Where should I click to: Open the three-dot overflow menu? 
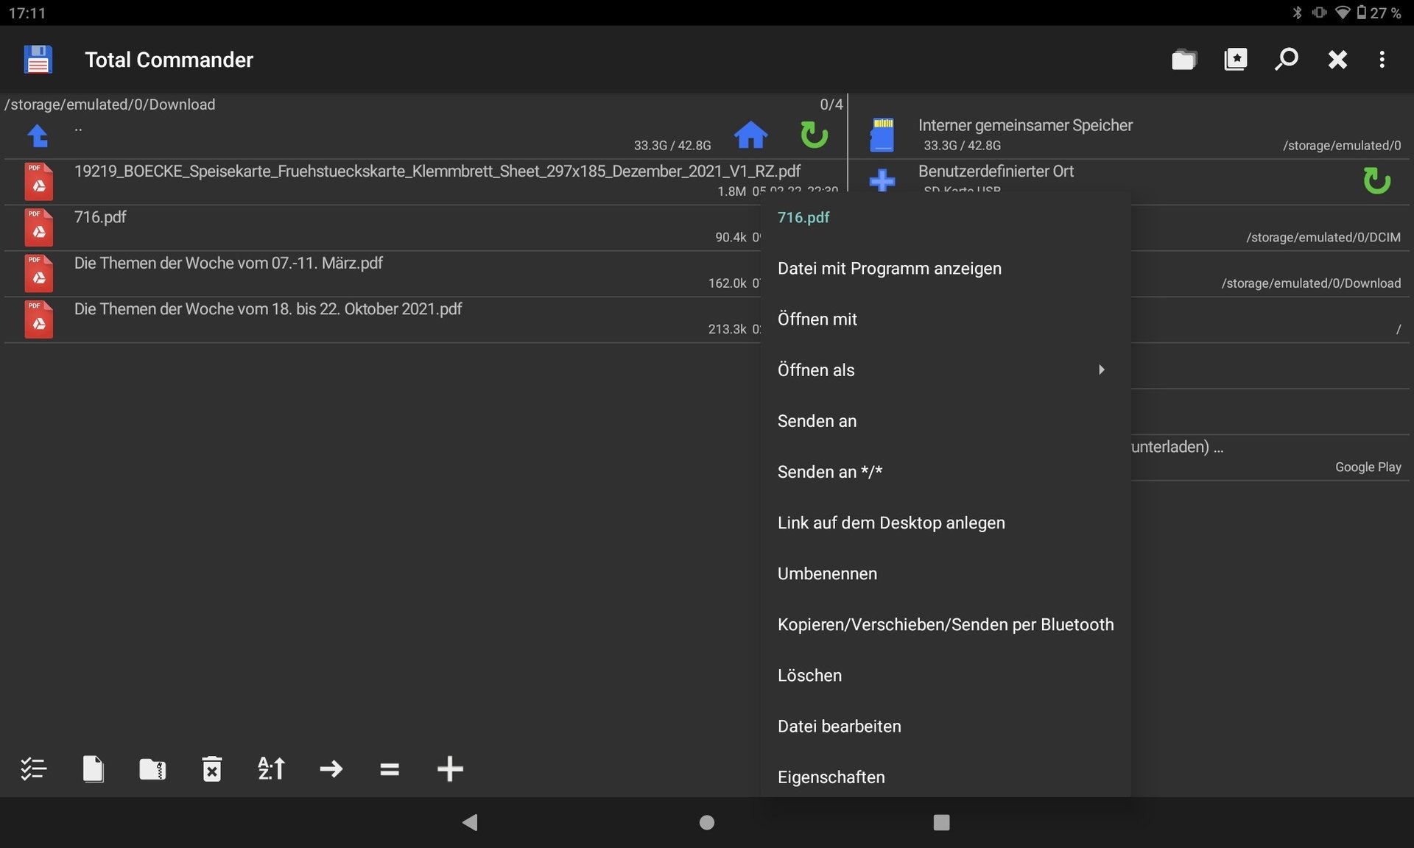point(1382,60)
